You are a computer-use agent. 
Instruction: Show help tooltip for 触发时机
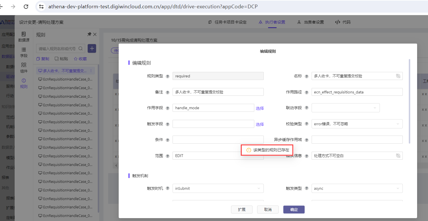[167, 189]
